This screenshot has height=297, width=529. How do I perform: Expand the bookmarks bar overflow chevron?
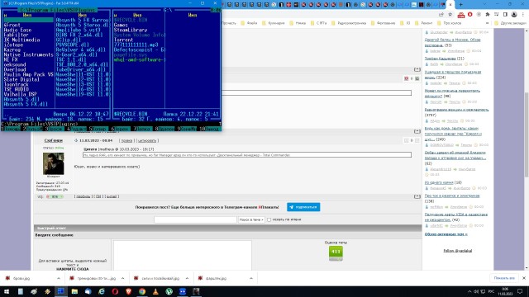pyautogui.click(x=487, y=23)
